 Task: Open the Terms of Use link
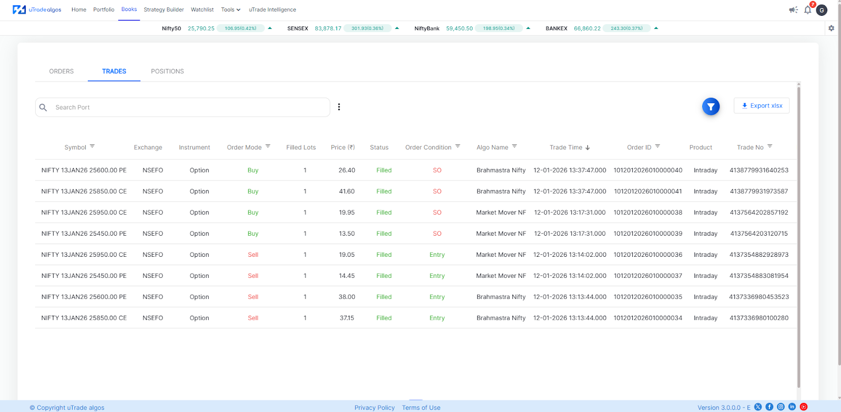(x=421, y=407)
